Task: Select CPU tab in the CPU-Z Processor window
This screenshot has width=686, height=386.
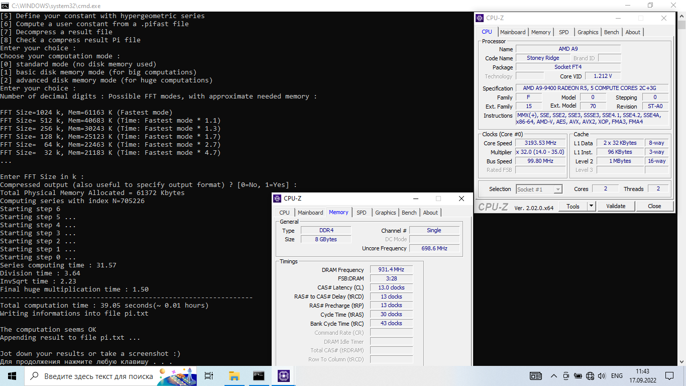Action: click(x=487, y=32)
